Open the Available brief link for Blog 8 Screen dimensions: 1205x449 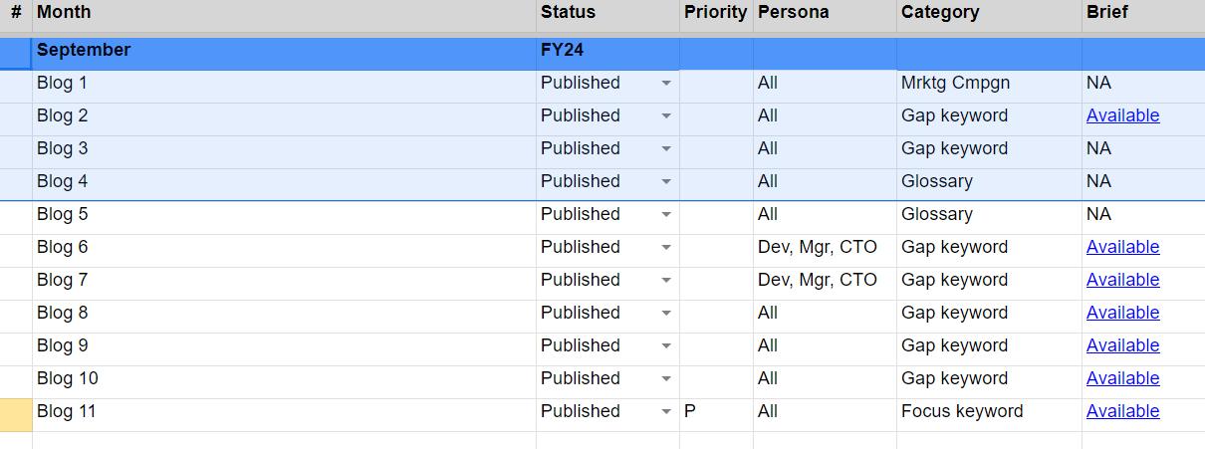tap(1122, 313)
